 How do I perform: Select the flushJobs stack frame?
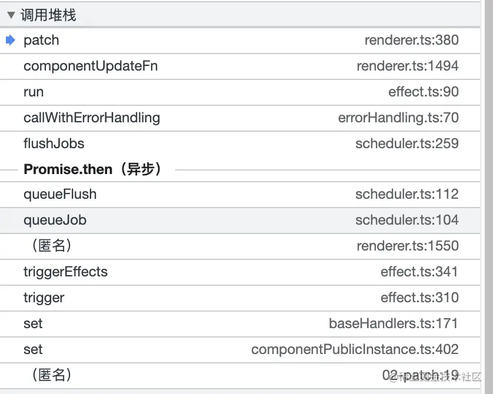[x=54, y=143]
